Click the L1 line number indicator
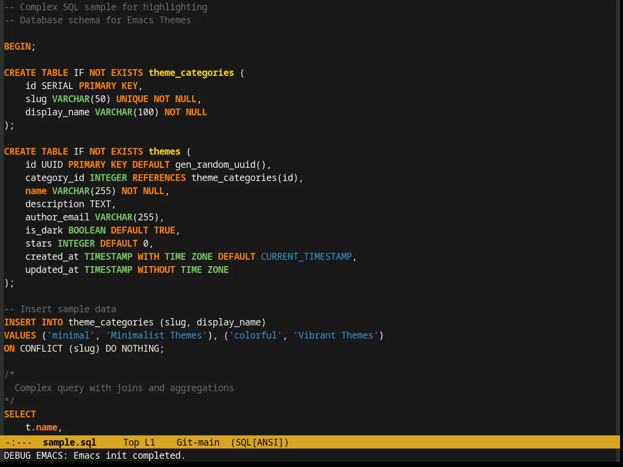This screenshot has width=623, height=467. [x=150, y=442]
